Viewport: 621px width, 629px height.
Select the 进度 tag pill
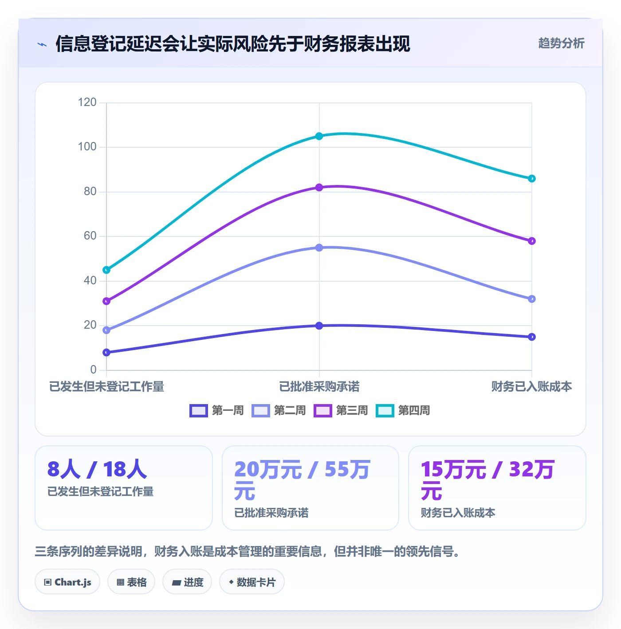[x=187, y=582]
